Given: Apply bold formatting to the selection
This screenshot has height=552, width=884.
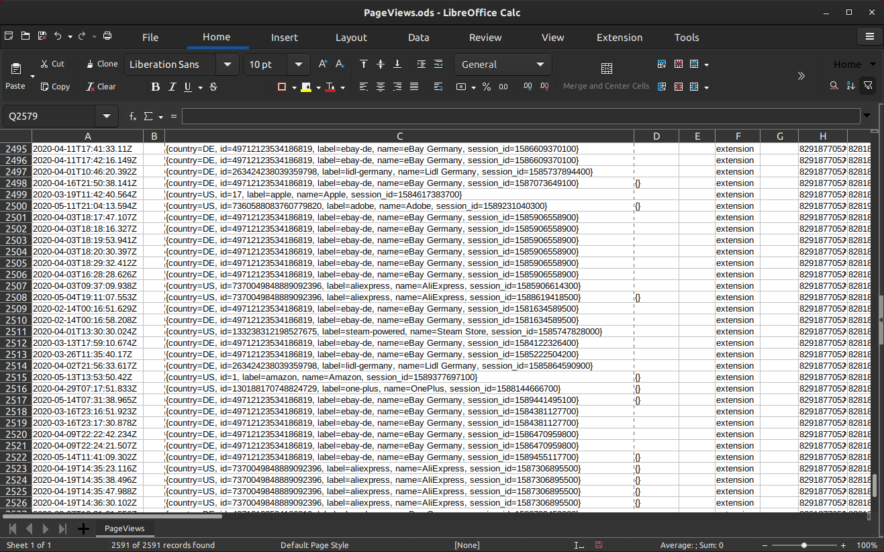Looking at the screenshot, I should 155,87.
